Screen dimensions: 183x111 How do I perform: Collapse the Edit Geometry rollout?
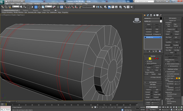point(173,18)
